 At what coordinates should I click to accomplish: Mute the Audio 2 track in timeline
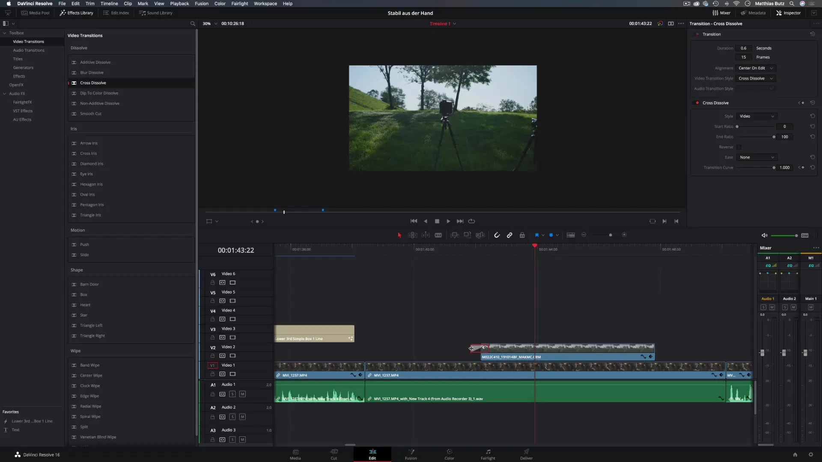[242, 417]
